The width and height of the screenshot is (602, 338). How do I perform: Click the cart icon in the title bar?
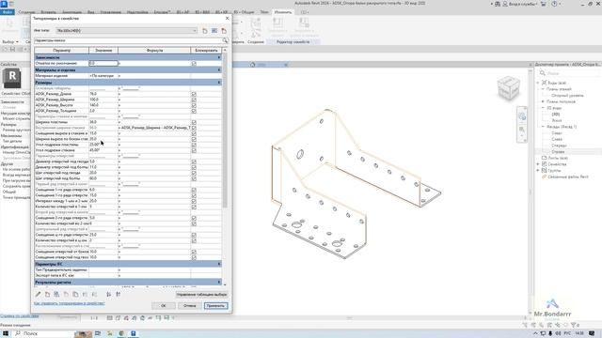544,4
